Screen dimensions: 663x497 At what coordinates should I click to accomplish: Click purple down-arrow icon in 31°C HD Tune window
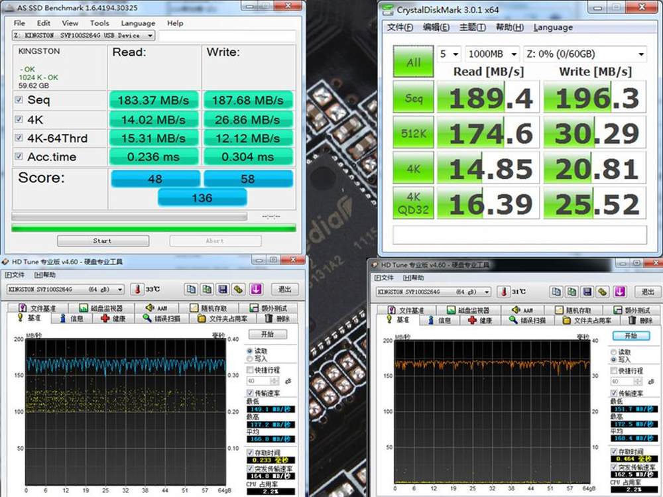(620, 292)
